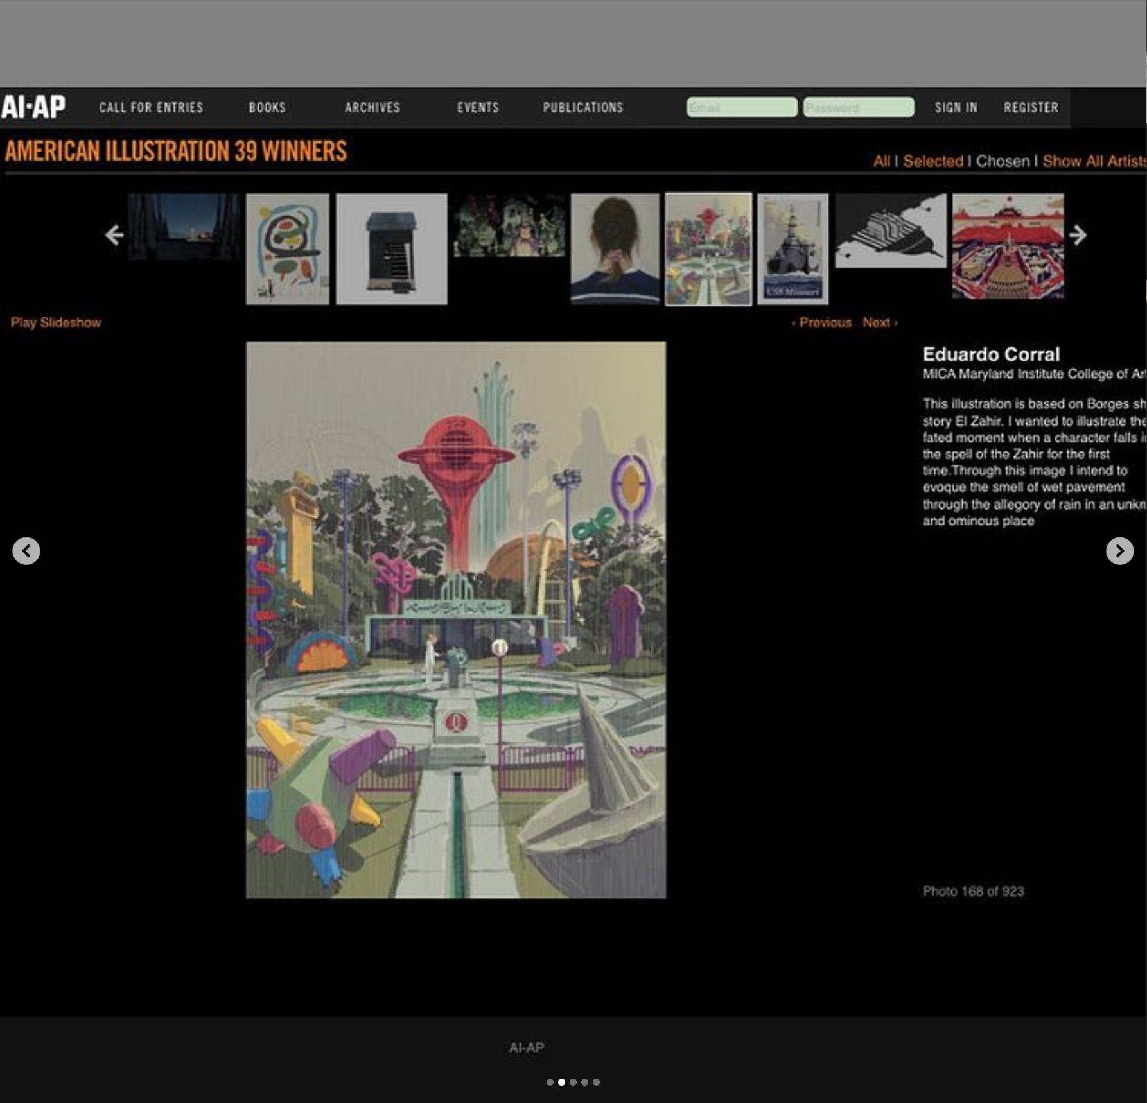Focus the Password input field
Screen dimensions: 1147x1103
click(x=859, y=107)
